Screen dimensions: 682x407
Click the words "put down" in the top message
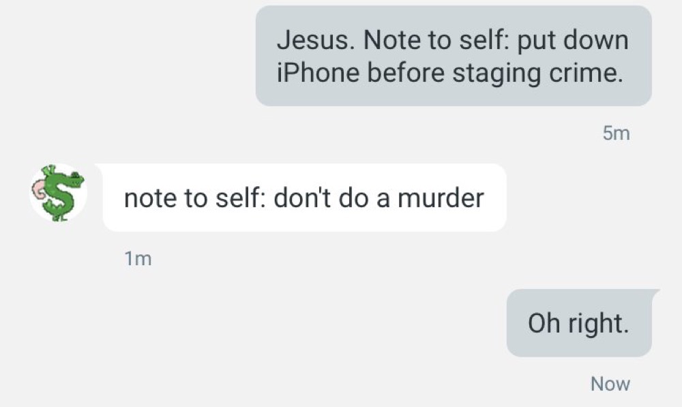[x=573, y=40]
